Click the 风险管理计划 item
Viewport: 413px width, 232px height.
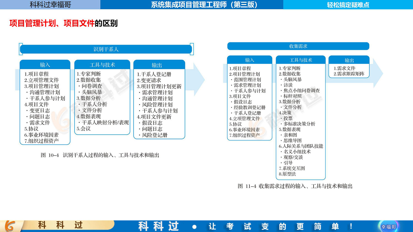[x=157, y=104]
